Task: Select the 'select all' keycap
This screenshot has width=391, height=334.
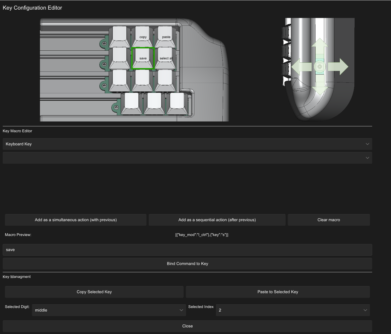Action: click(x=166, y=58)
